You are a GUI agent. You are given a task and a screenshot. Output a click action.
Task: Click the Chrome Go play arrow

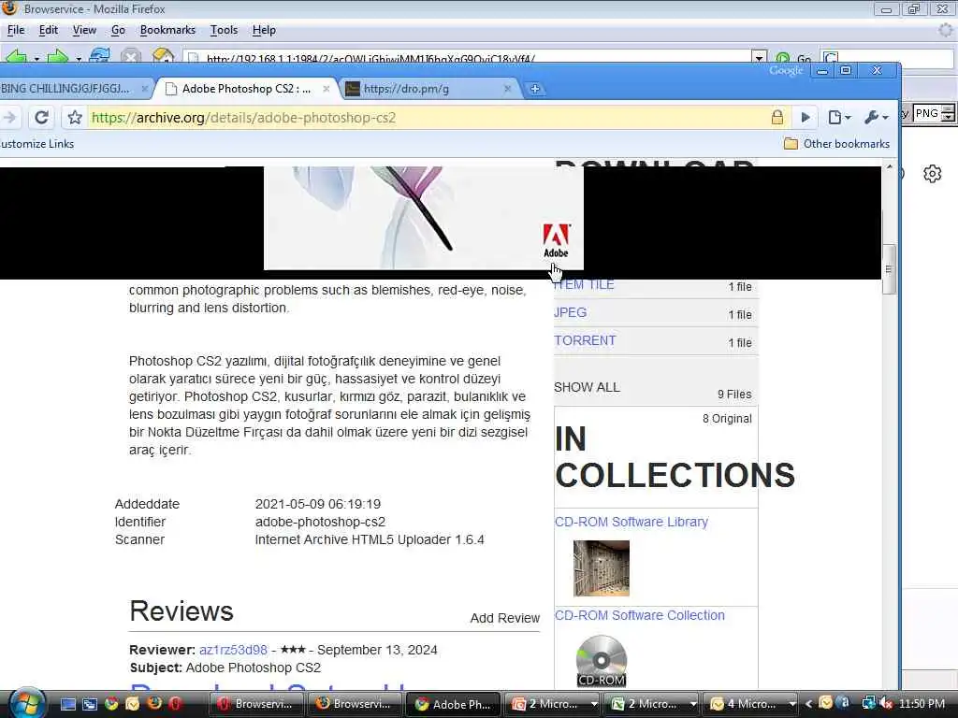806,117
